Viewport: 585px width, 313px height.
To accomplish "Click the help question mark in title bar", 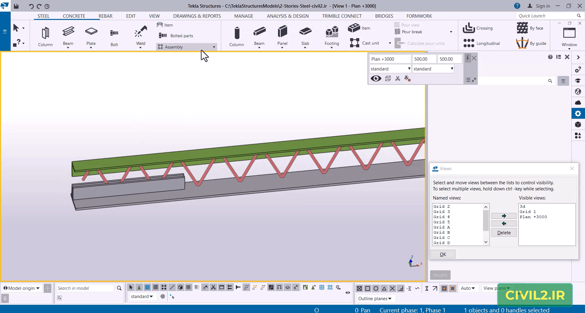I will point(517,6).
